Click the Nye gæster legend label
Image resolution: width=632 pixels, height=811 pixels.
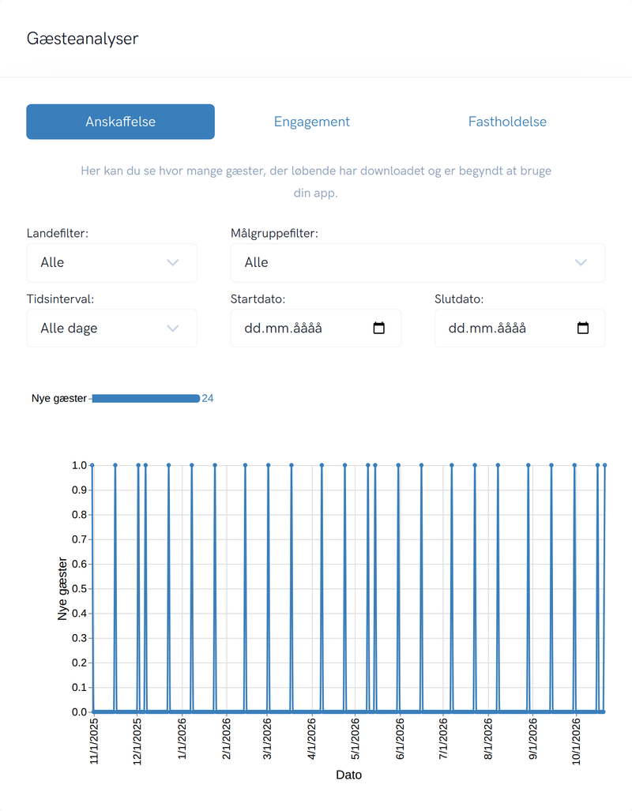point(59,398)
